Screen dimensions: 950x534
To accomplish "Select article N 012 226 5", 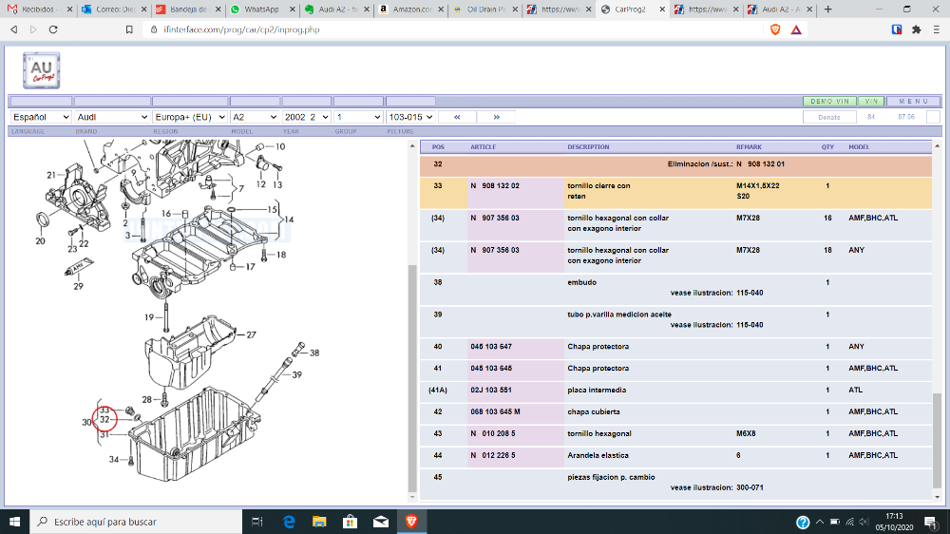I will point(492,456).
